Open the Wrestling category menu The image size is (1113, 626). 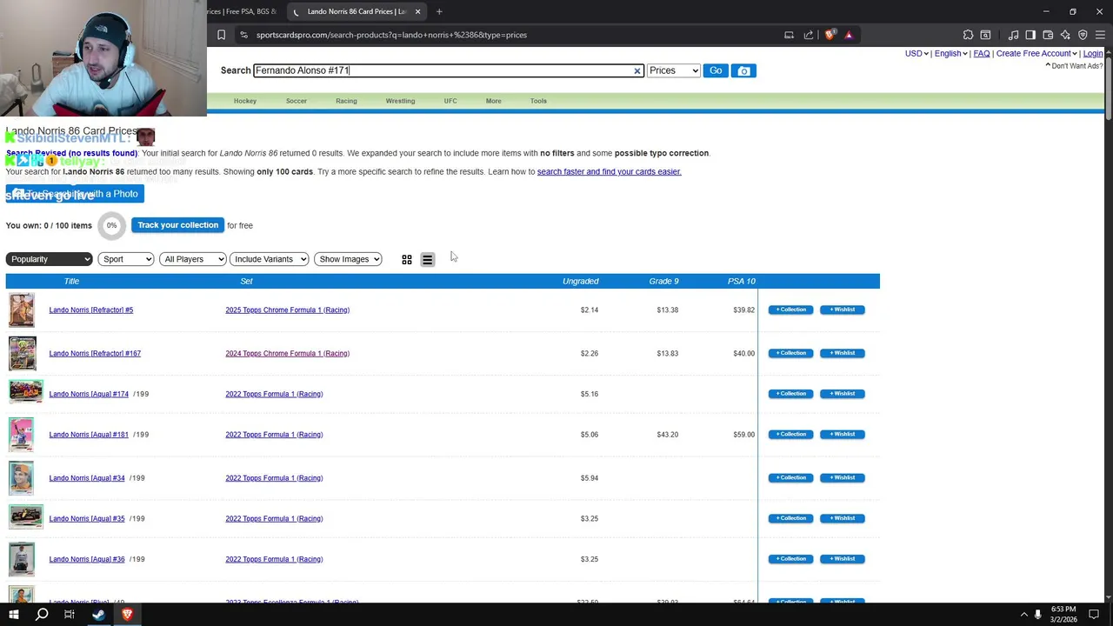pyautogui.click(x=400, y=101)
